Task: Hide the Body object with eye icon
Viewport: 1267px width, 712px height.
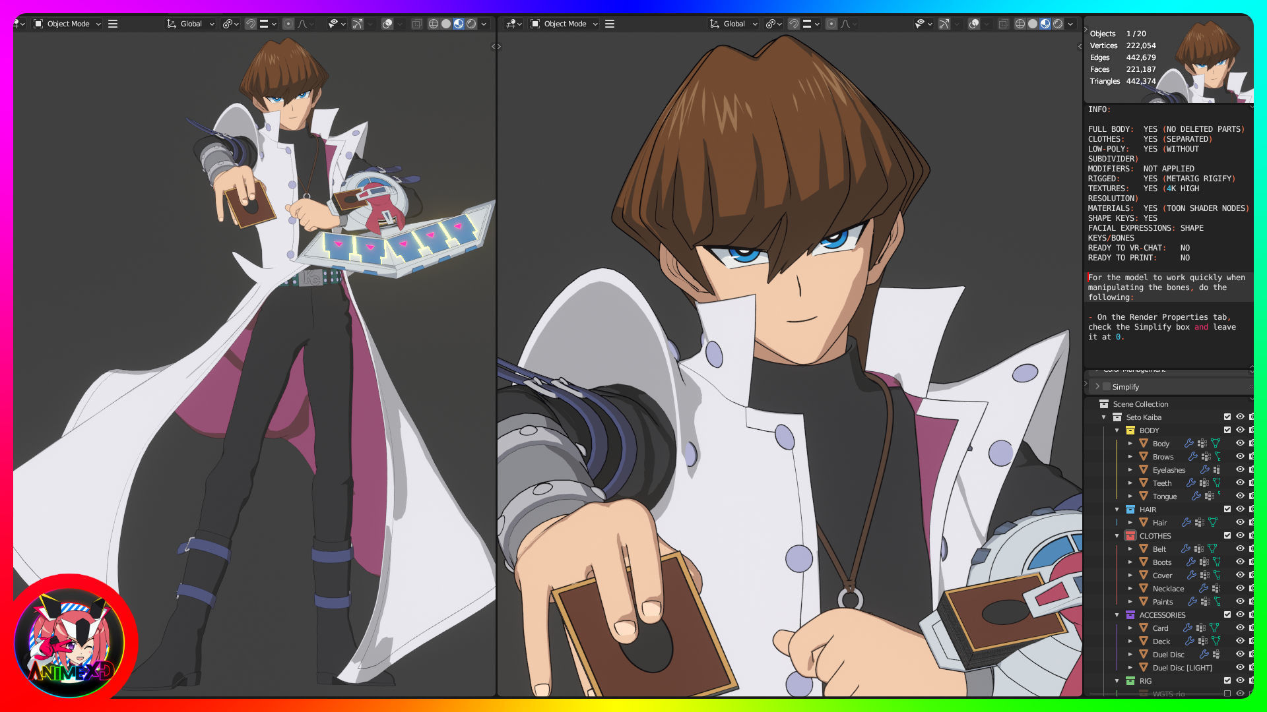Action: [1240, 443]
